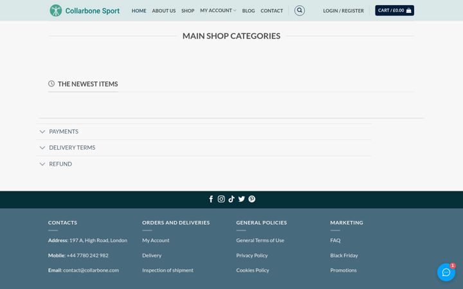Image resolution: width=463 pixels, height=289 pixels.
Task: Open the Promotions footer link
Action: pos(343,270)
